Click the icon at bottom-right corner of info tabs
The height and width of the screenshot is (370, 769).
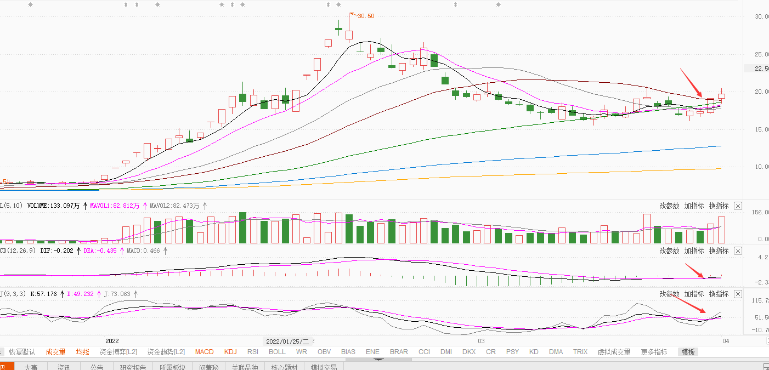[766, 367]
